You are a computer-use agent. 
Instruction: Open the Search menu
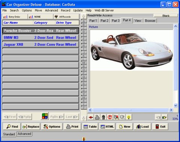(14, 10)
